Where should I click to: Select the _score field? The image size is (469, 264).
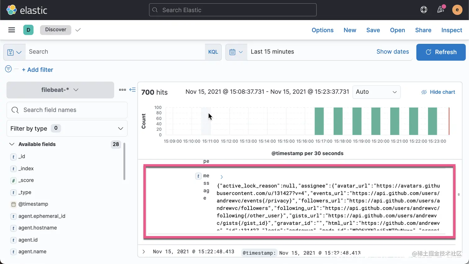coord(26,180)
